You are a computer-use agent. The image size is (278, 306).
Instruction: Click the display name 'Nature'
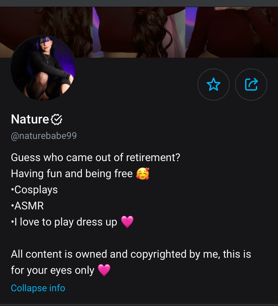[30, 119]
